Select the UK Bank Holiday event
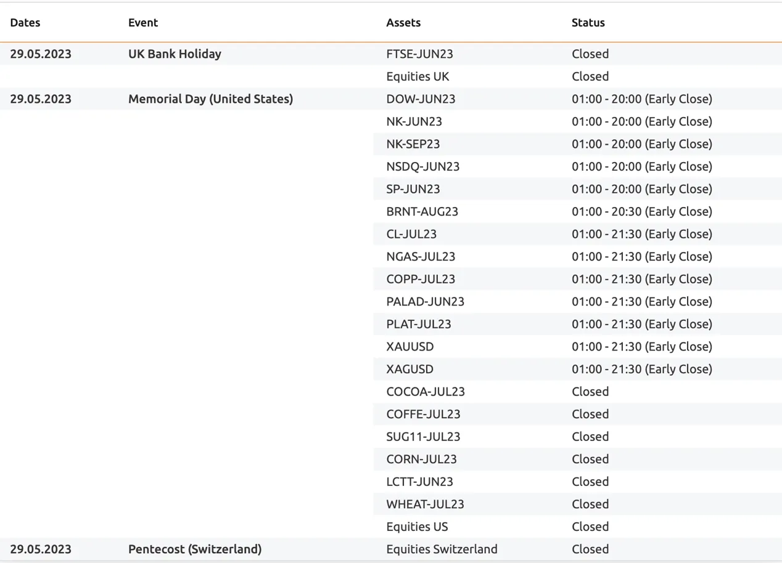The image size is (782, 563). 175,54
